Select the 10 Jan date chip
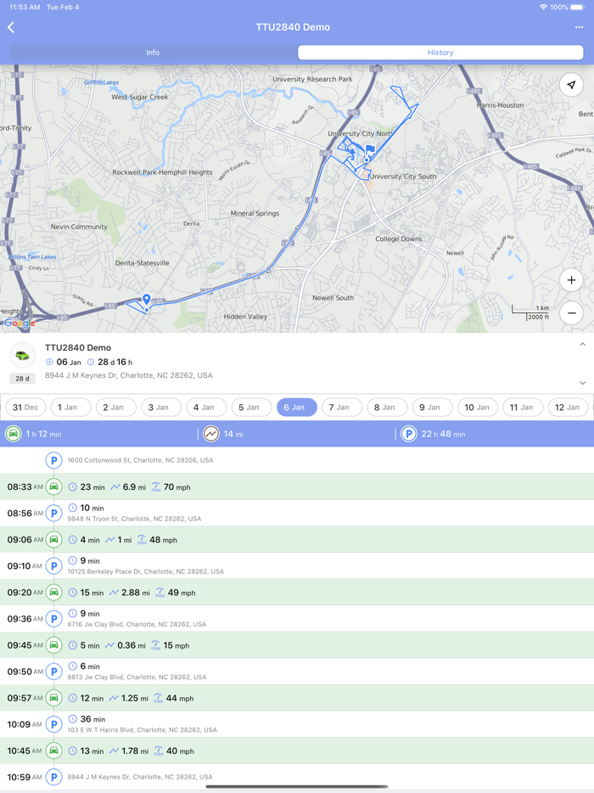 tap(478, 408)
